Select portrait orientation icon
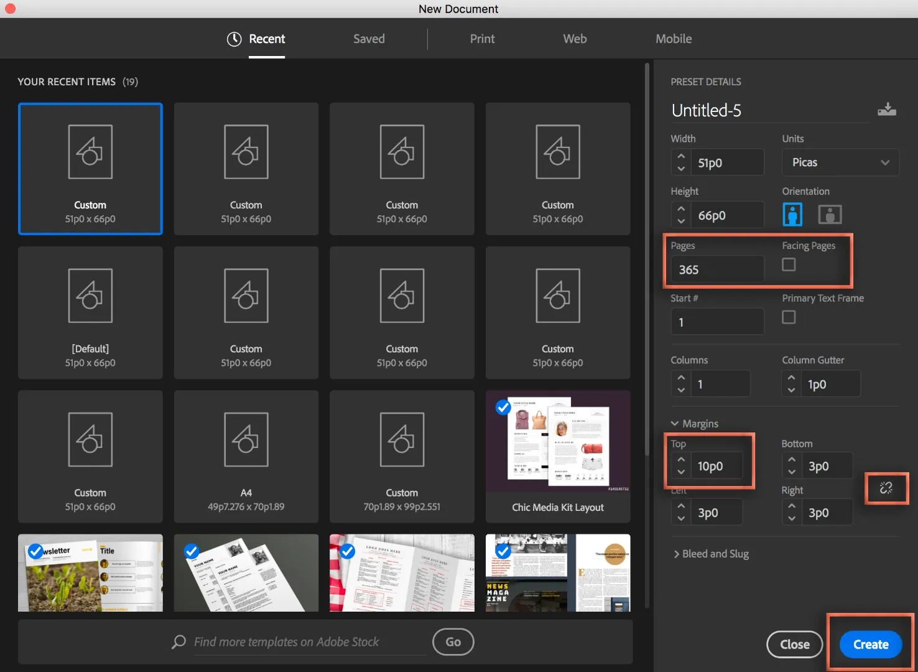Screen dimensions: 918x672 pos(792,215)
